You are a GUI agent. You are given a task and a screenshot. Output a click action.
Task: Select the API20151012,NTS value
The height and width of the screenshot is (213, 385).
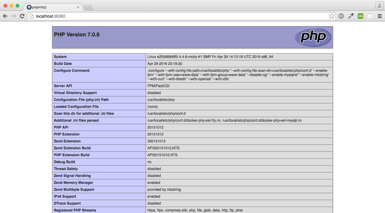click(x=162, y=155)
